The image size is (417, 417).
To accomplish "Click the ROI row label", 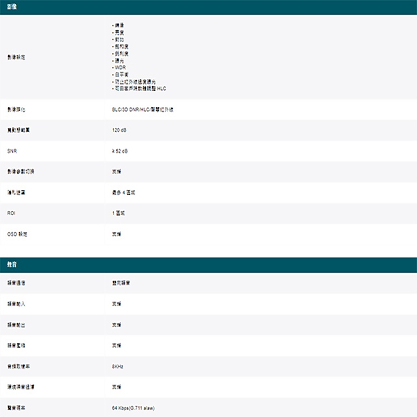I will [x=12, y=214].
